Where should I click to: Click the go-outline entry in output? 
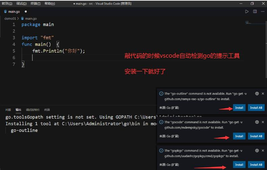(24, 130)
